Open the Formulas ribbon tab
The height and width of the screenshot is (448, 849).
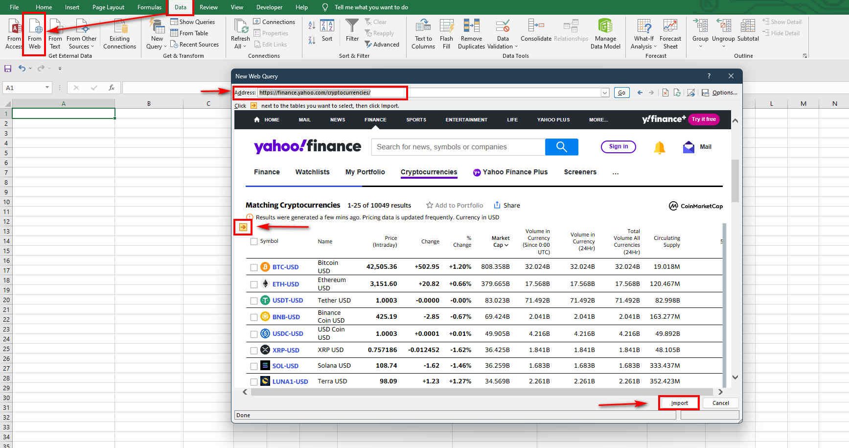[149, 7]
